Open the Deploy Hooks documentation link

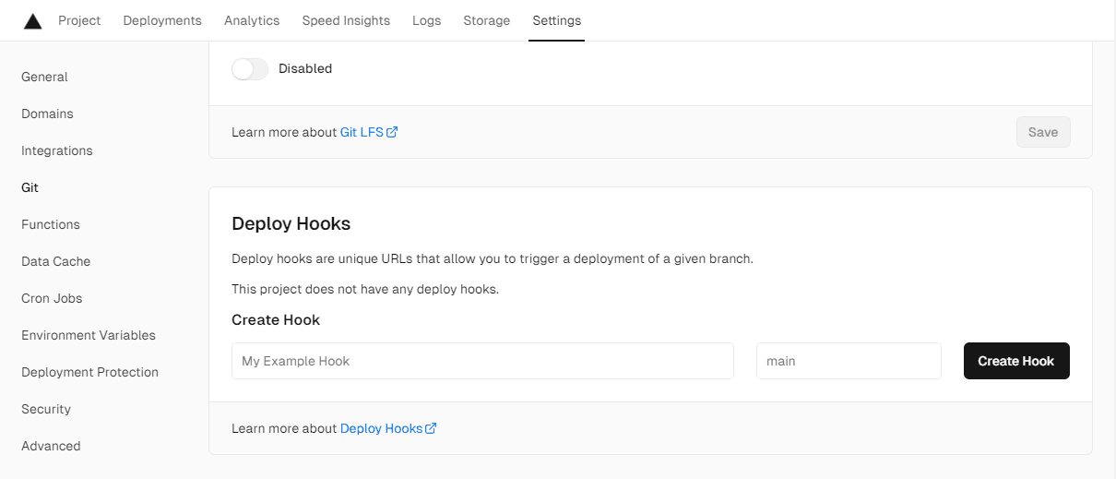point(387,428)
